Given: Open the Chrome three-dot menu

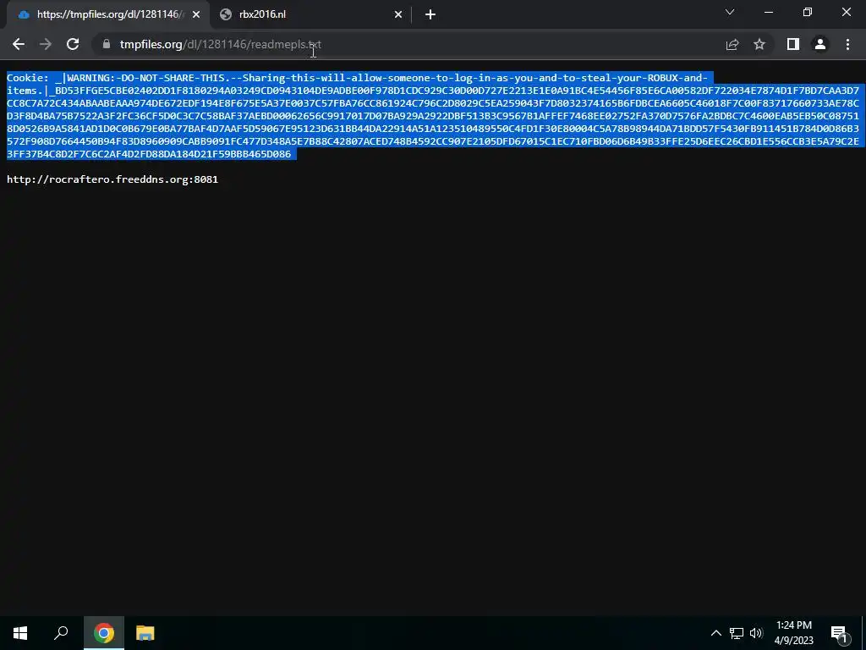Looking at the screenshot, I should tap(847, 44).
